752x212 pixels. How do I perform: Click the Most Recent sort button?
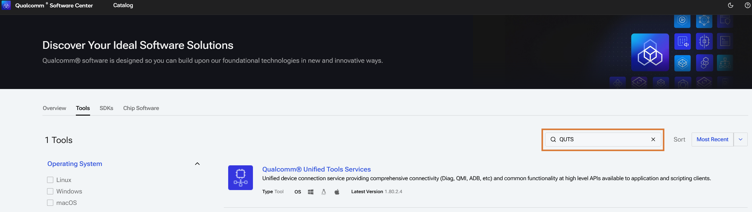[712, 139]
